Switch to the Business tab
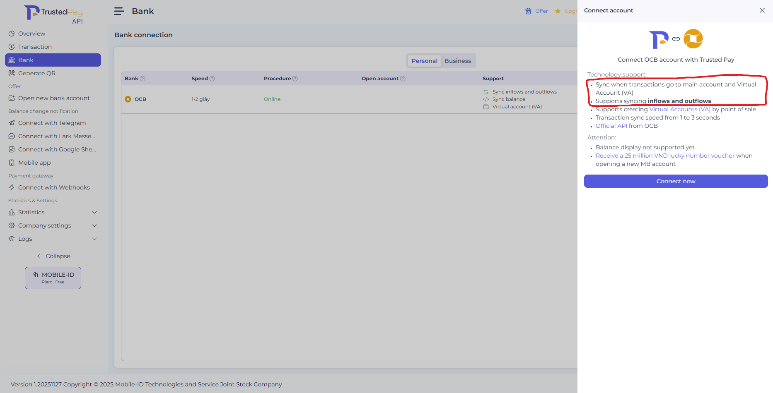 click(x=458, y=61)
